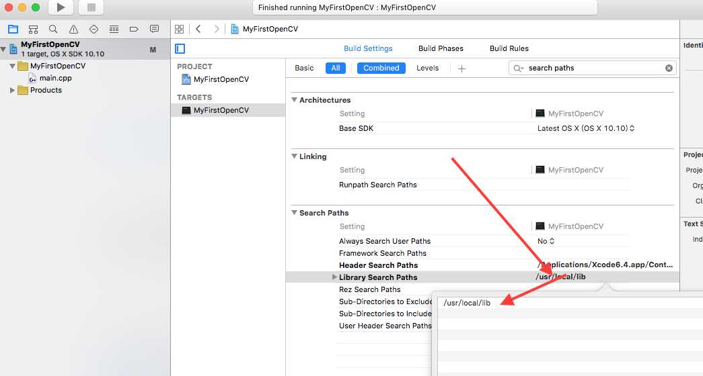Select the Combined view

[381, 68]
